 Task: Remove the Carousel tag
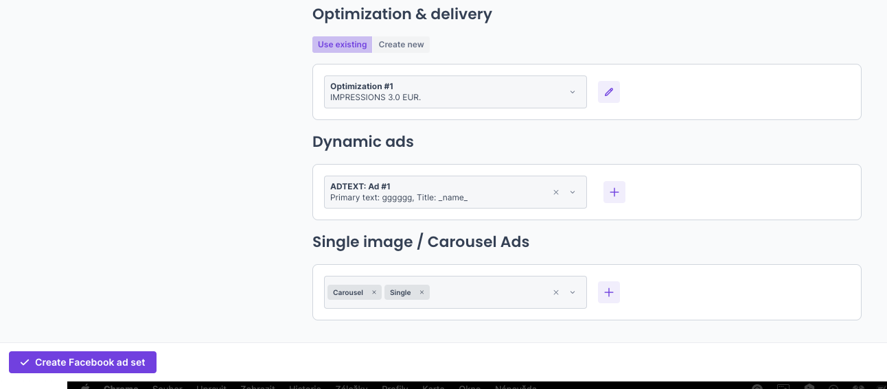[374, 292]
